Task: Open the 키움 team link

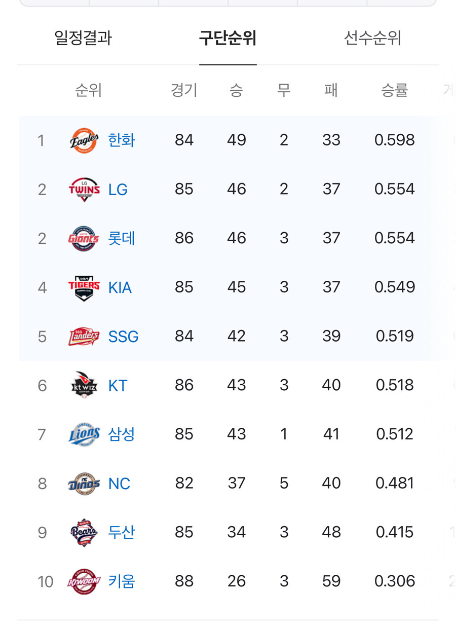Action: [x=122, y=581]
